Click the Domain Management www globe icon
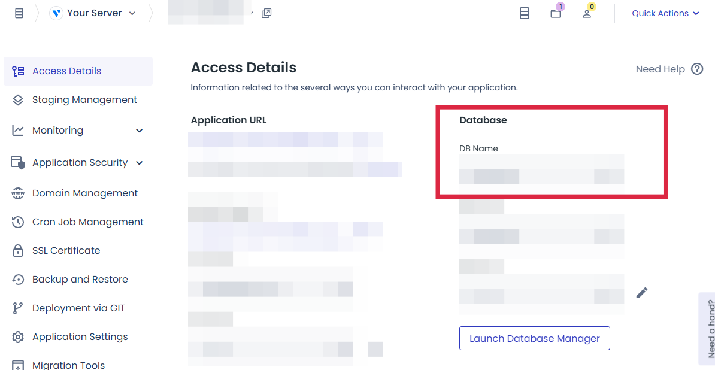Screen dimensions: 715x370 (18, 193)
